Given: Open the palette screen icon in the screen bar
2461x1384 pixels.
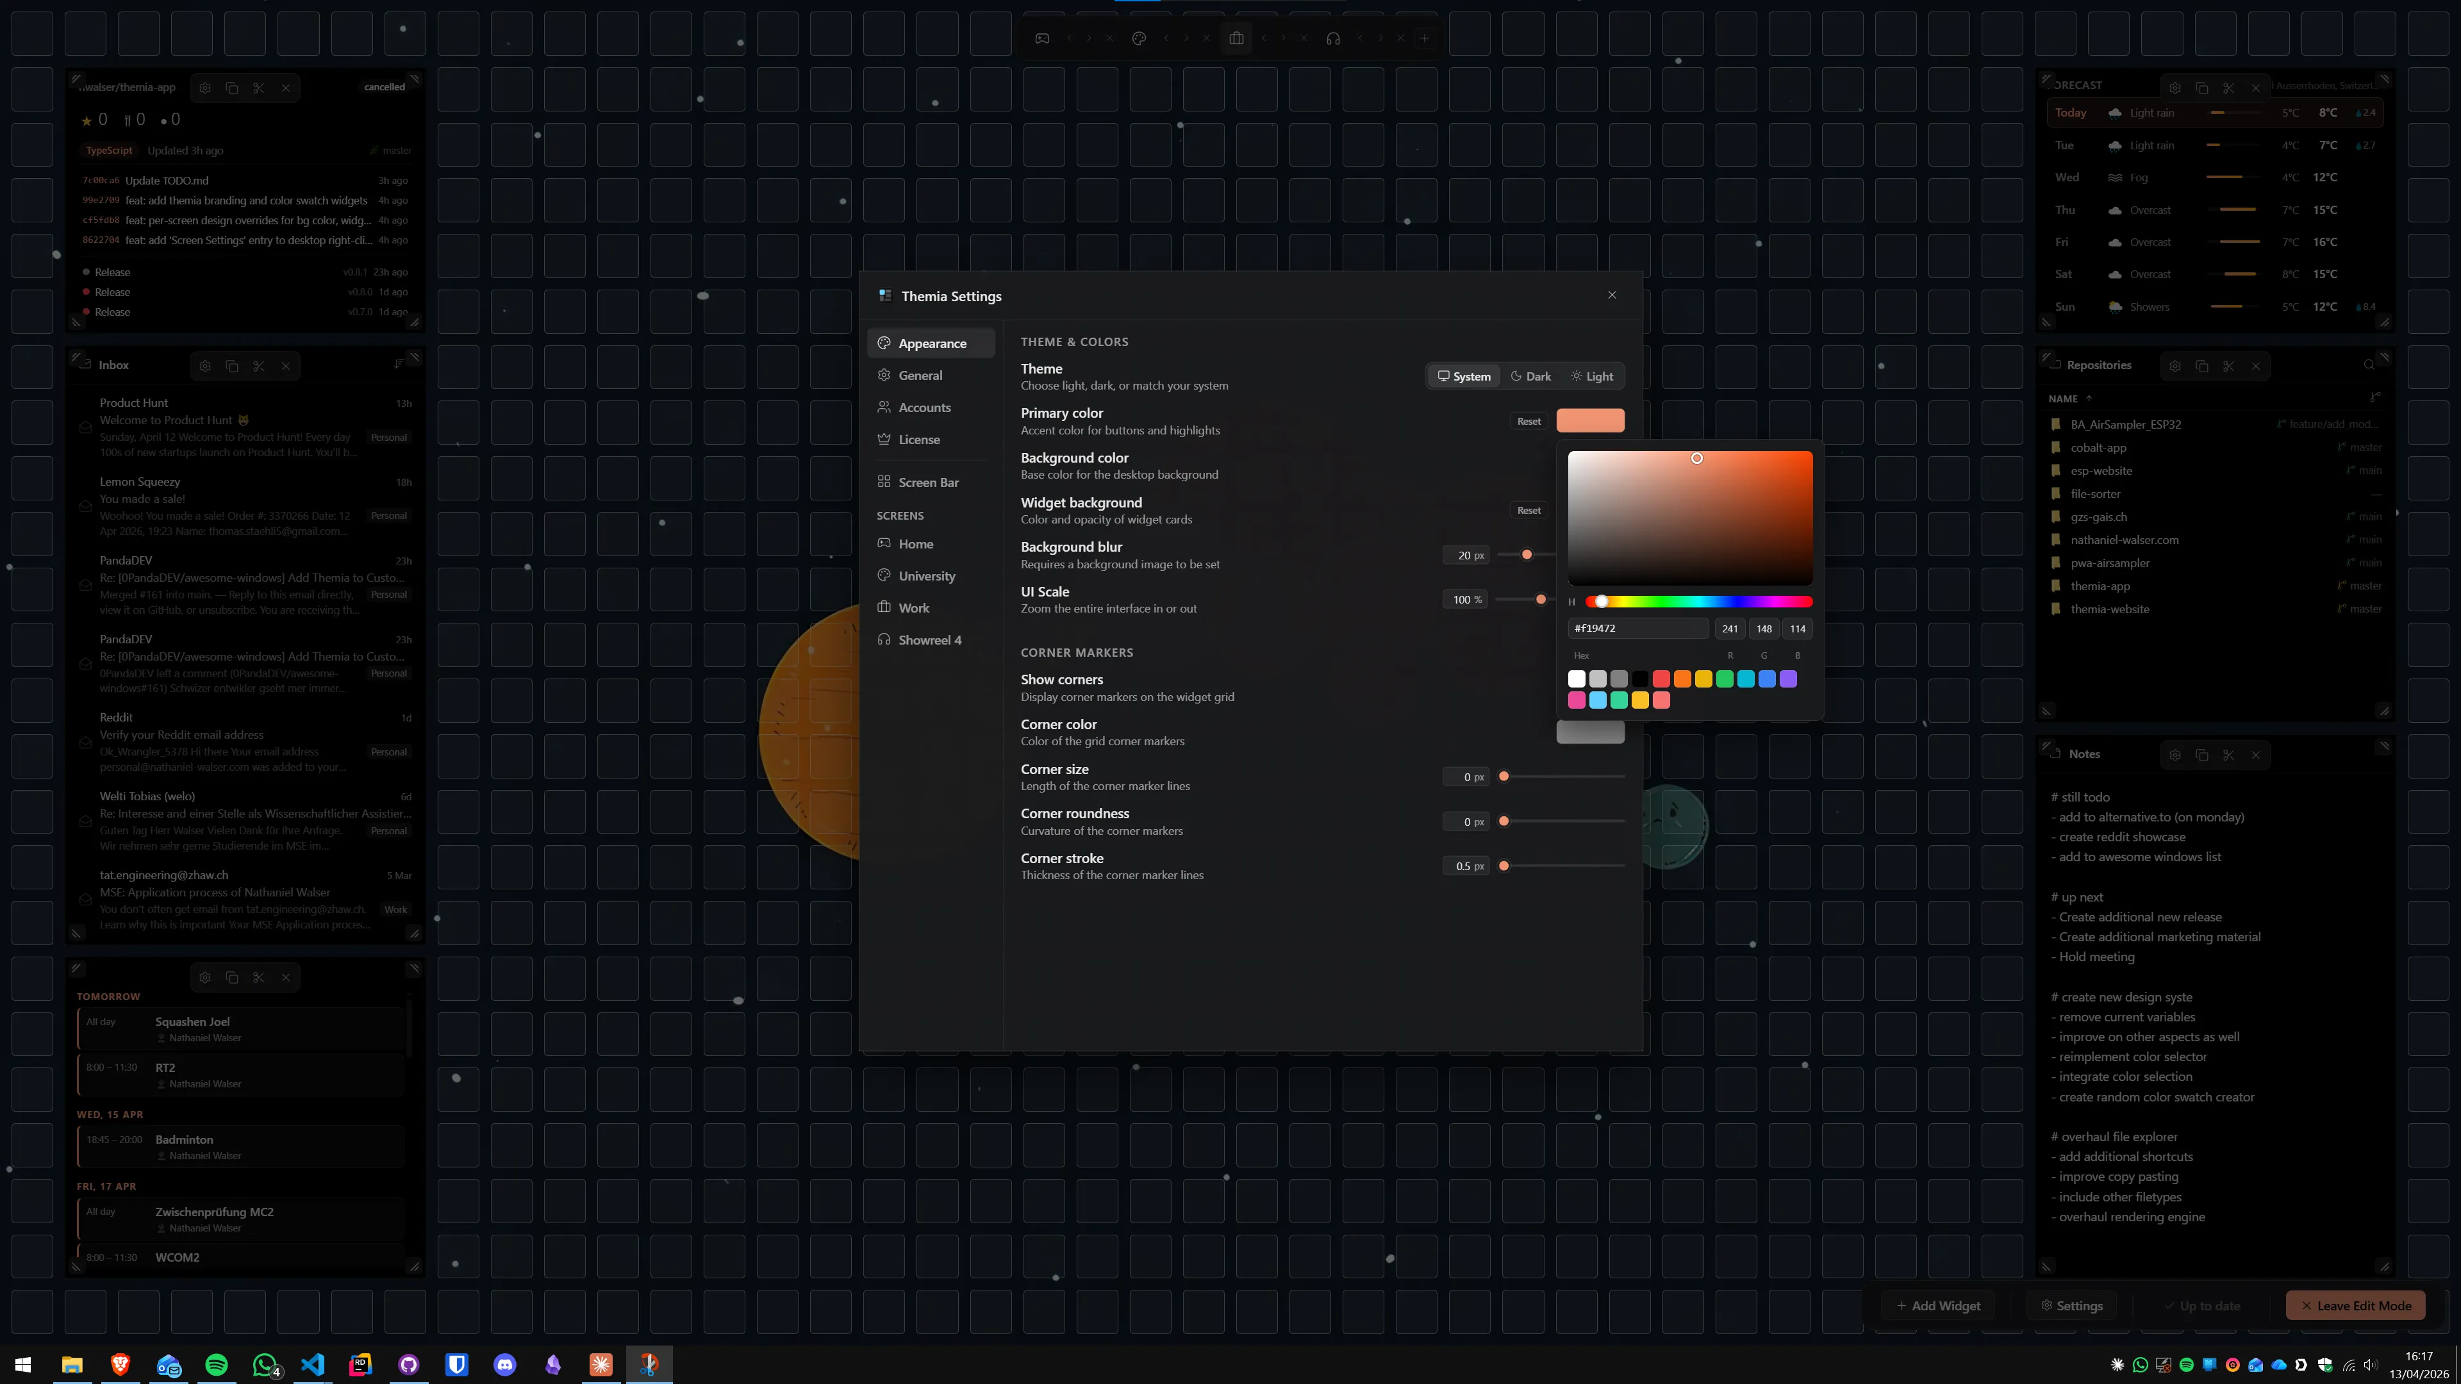Looking at the screenshot, I should [1139, 38].
